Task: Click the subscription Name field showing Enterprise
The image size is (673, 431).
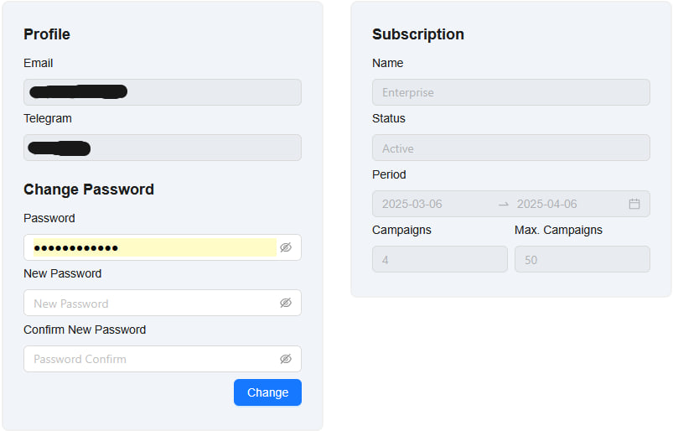Action: click(510, 92)
